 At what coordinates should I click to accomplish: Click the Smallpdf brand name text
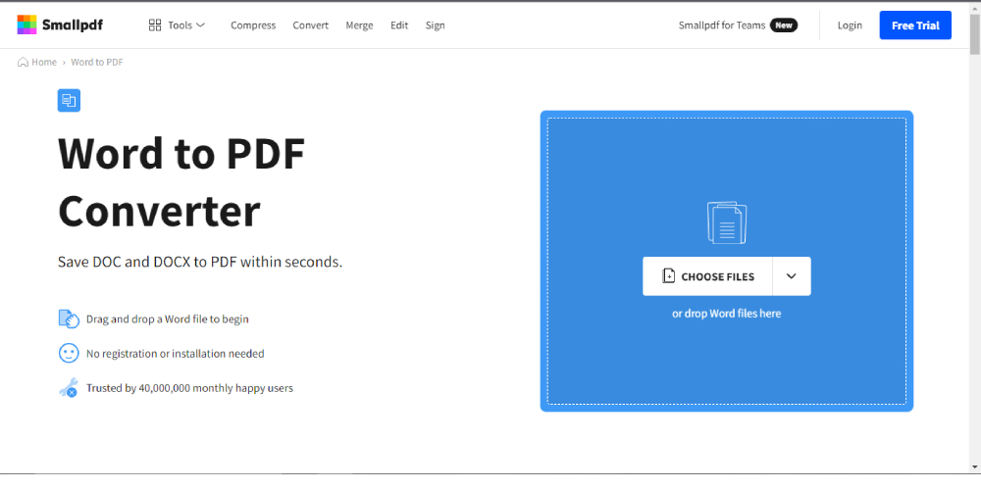[73, 25]
